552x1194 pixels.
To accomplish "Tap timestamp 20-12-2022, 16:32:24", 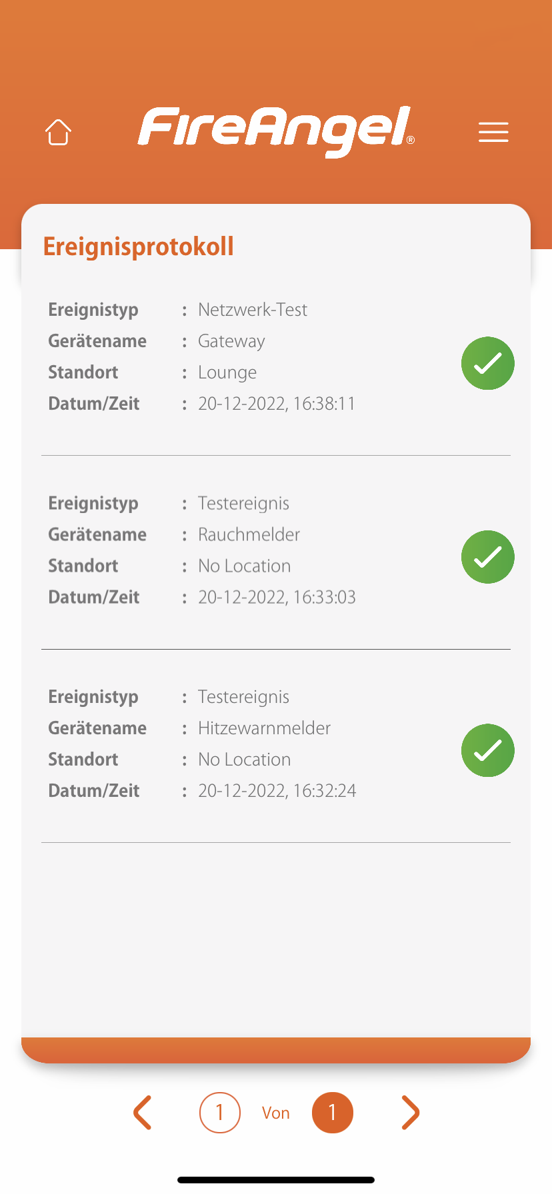I will pyautogui.click(x=277, y=791).
